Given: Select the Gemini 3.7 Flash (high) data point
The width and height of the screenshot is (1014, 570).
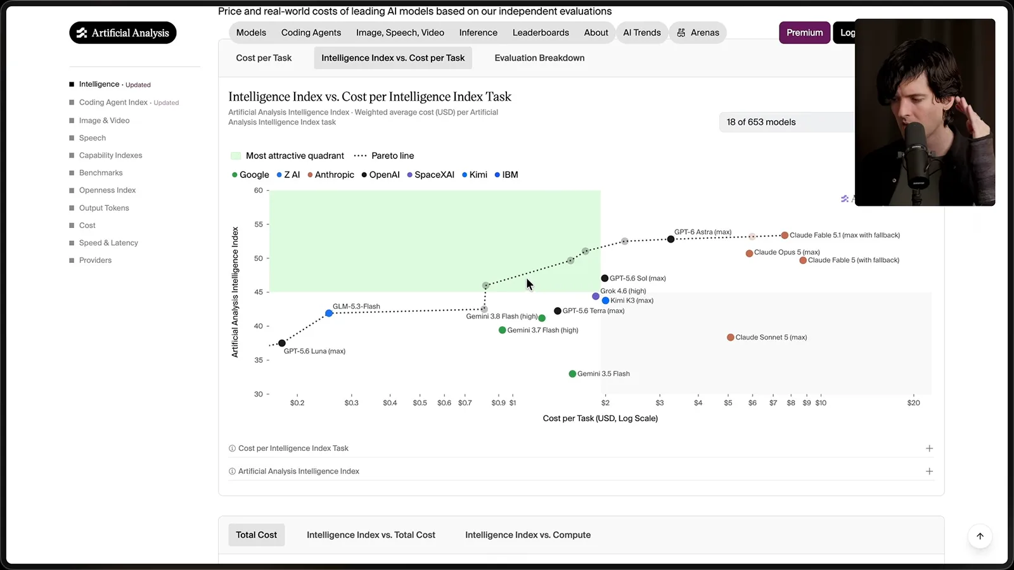Looking at the screenshot, I should click(502, 330).
